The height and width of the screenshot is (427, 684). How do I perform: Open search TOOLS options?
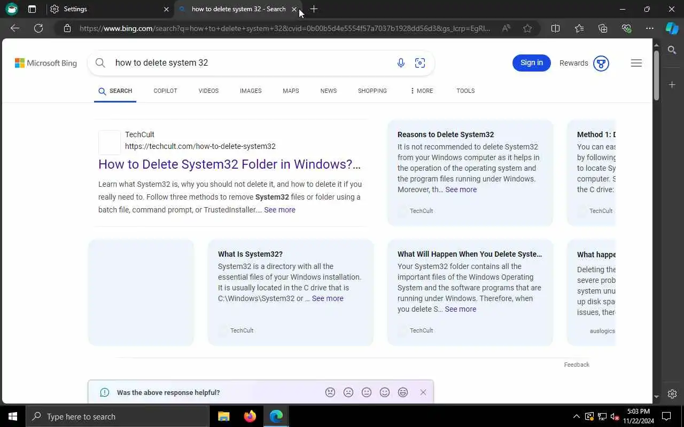click(465, 91)
